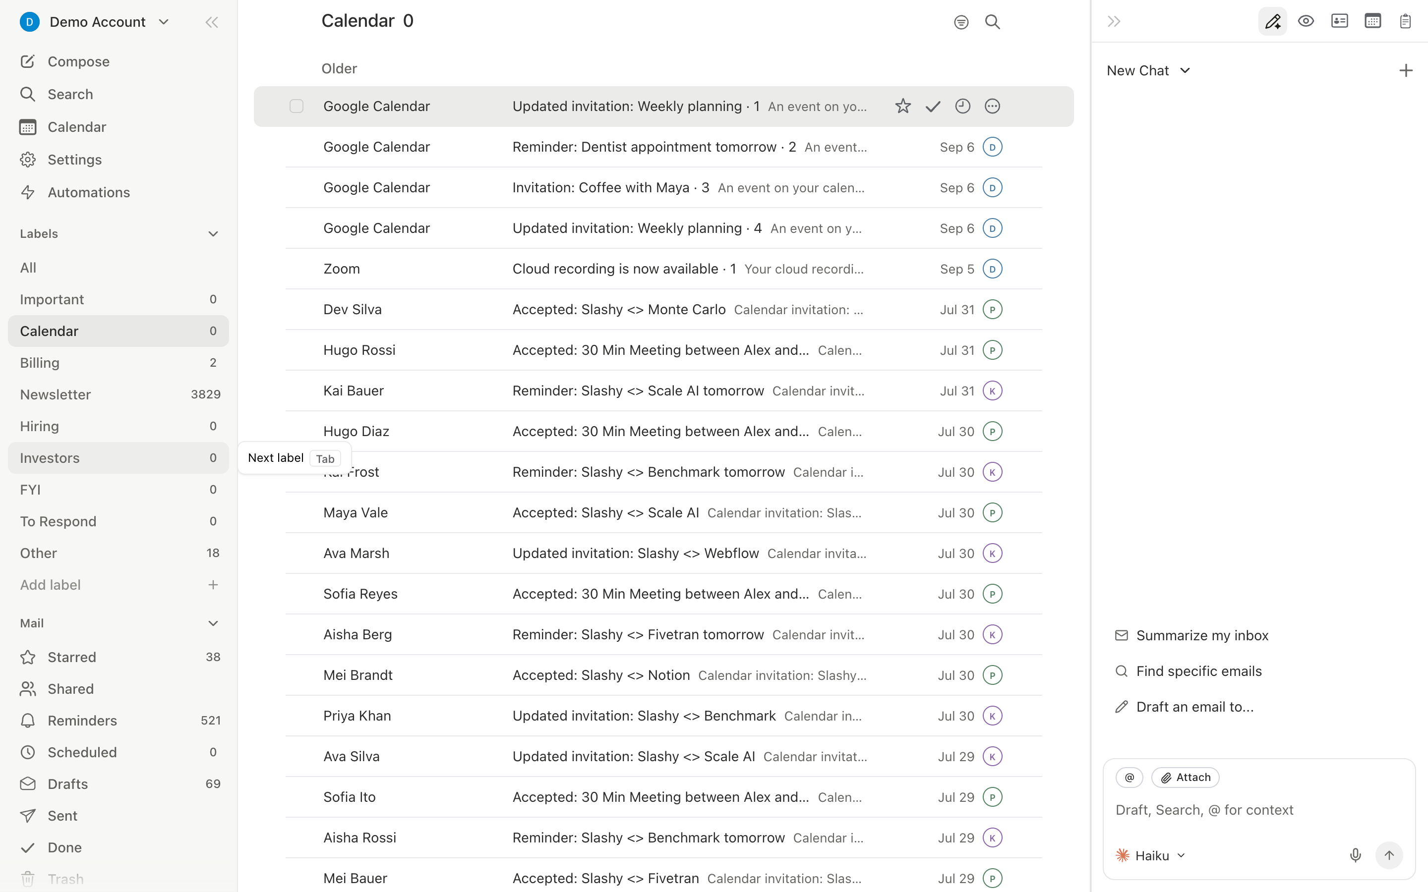Open the Newsletter label

pos(118,394)
